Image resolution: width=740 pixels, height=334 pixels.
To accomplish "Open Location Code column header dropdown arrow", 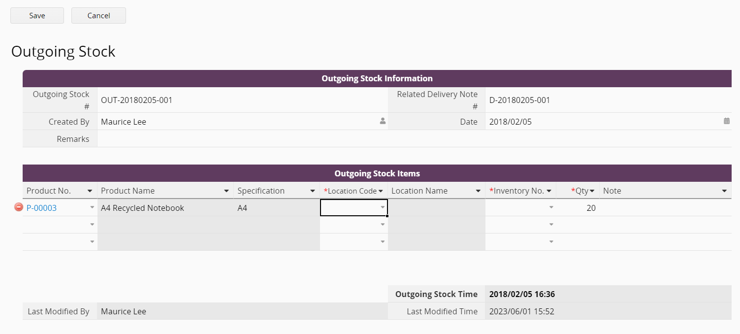I will [x=381, y=191].
